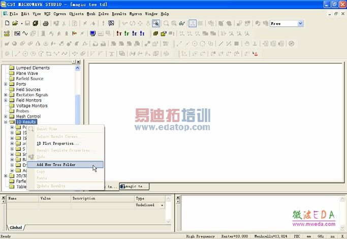Open the Objects menu

coord(76,14)
